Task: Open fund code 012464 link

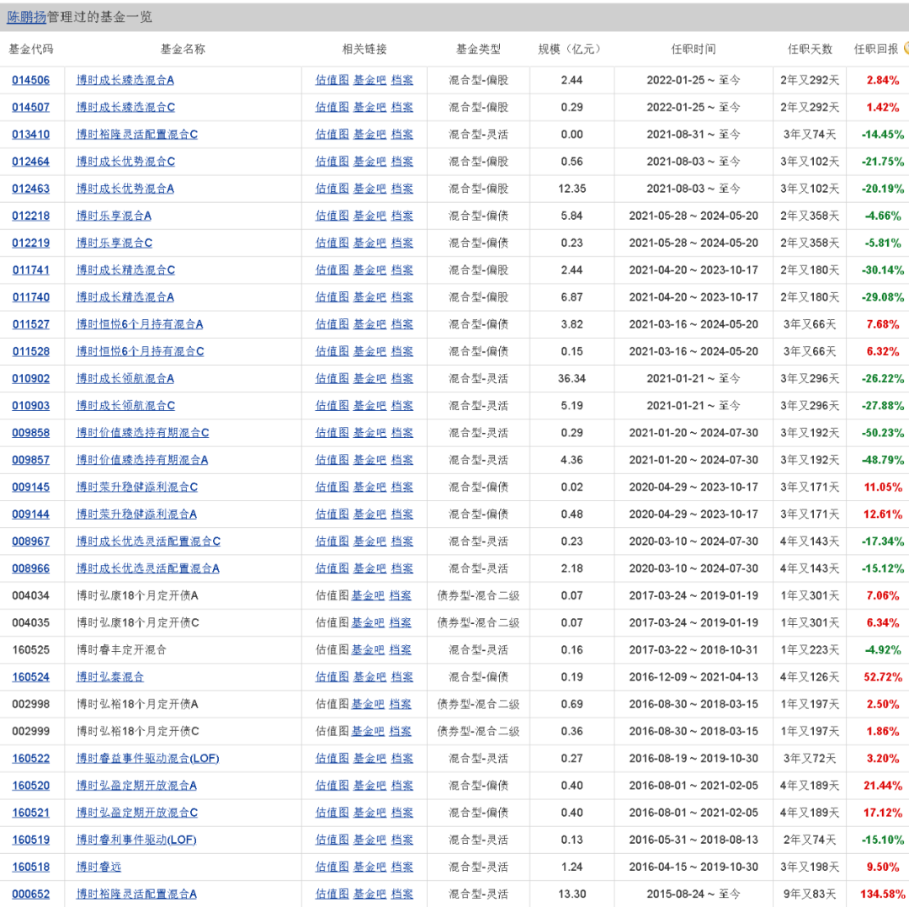Action: [31, 162]
